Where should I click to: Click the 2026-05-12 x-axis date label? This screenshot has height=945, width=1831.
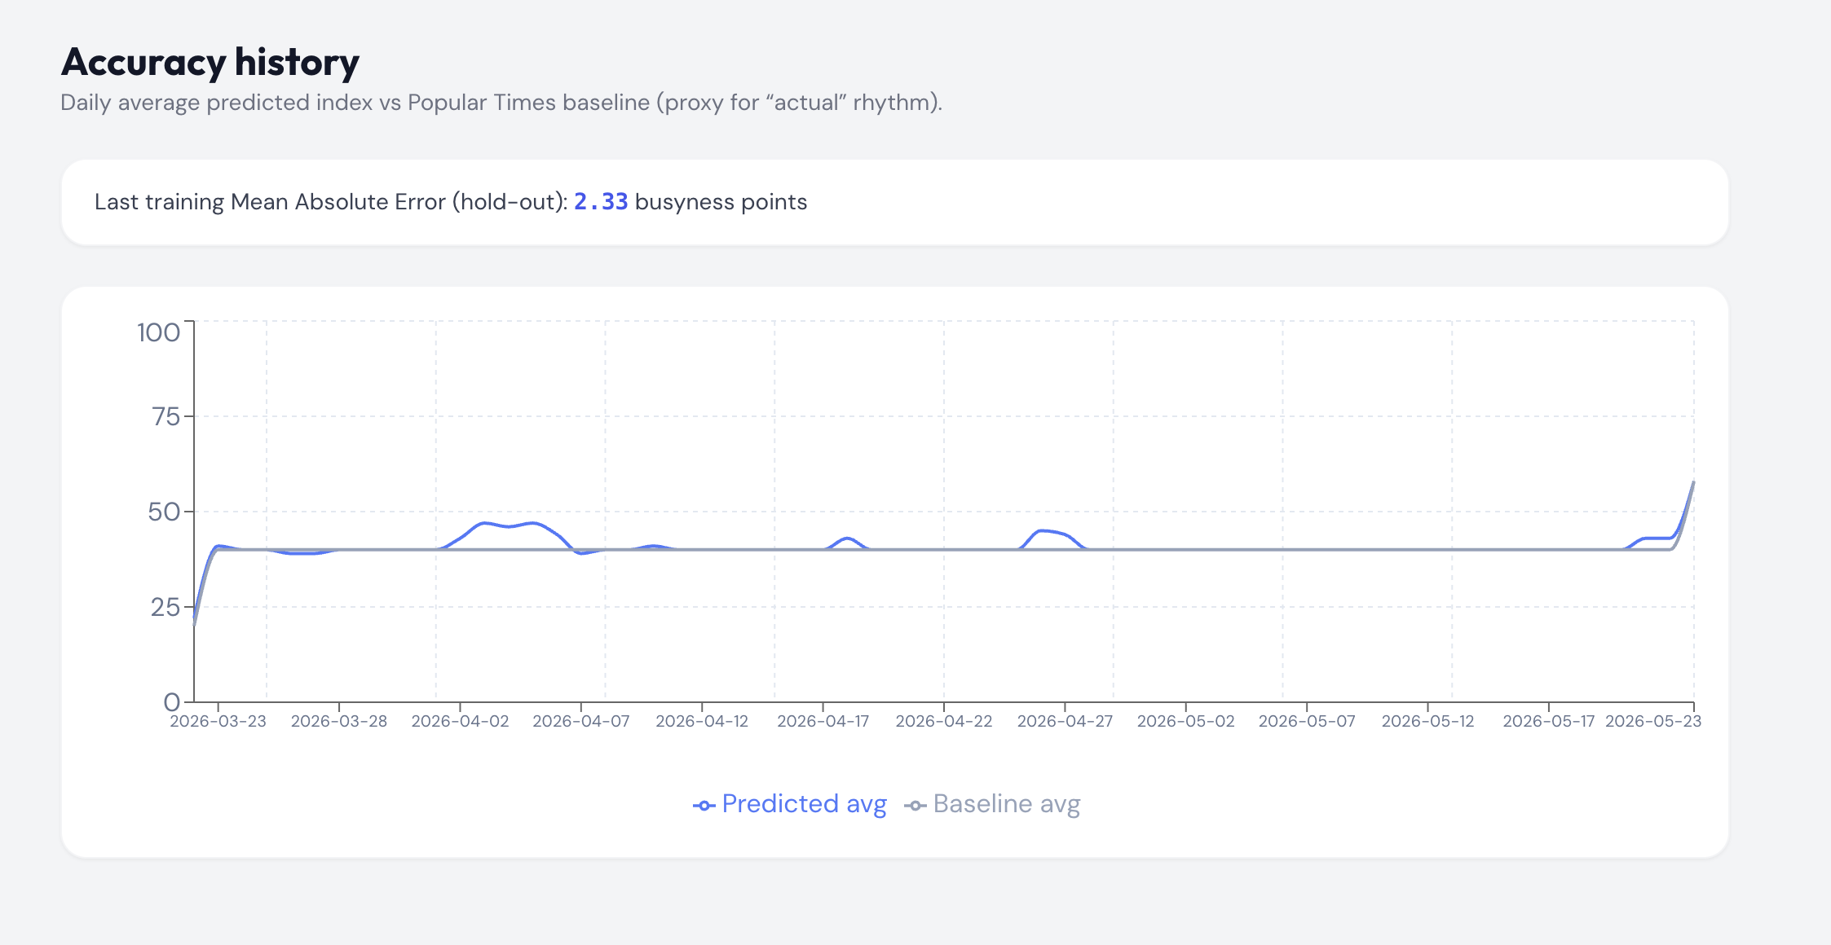1427,722
